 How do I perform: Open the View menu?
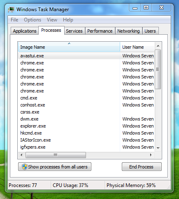click(52, 20)
